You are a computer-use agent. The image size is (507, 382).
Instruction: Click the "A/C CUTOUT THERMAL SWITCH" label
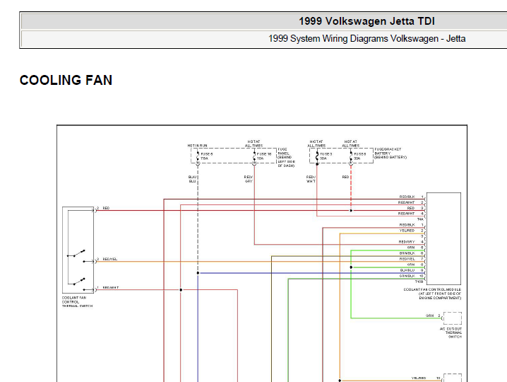pos(451,332)
